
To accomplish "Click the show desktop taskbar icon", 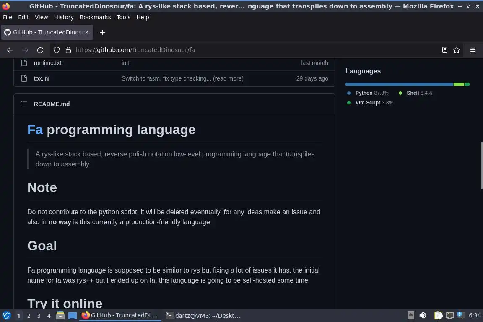I will pyautogui.click(x=73, y=316).
